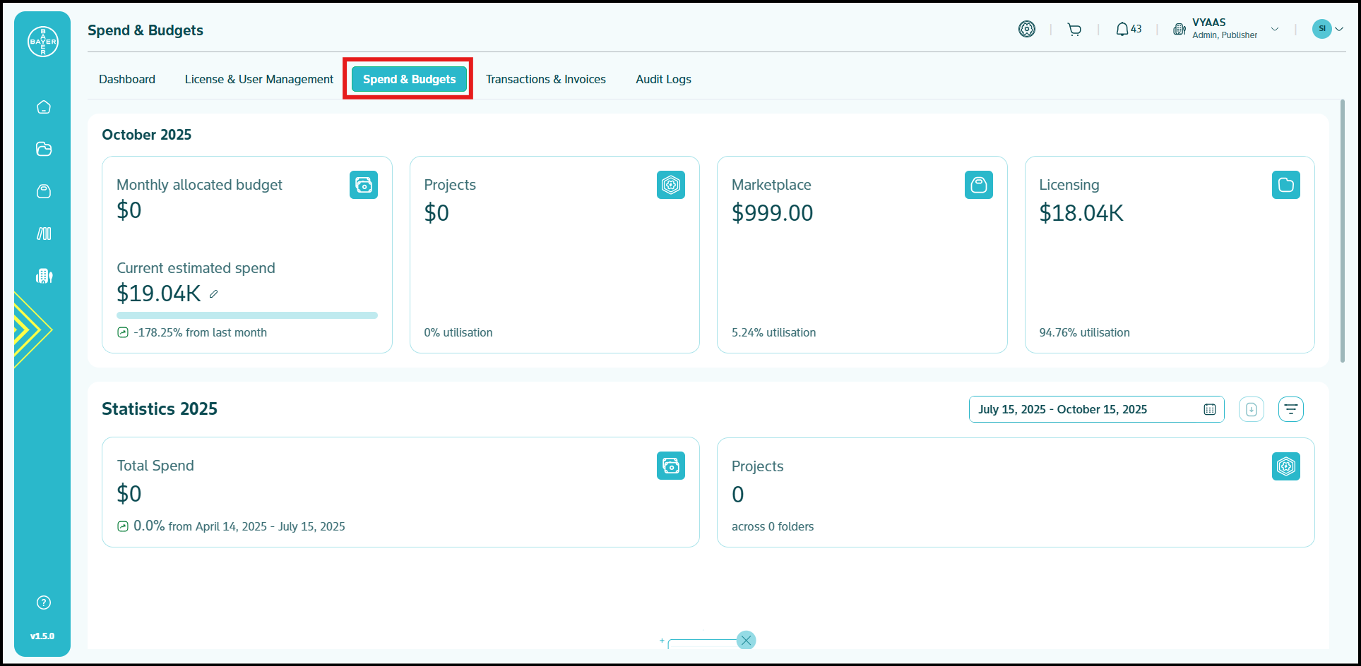Open the shopping cart
This screenshot has width=1361, height=666.
click(1074, 30)
